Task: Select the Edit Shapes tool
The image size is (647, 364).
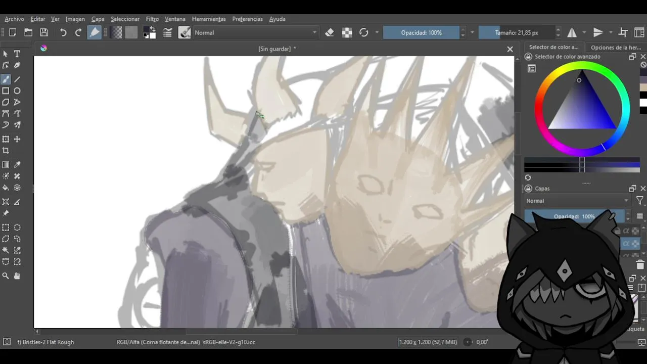Action: click(6, 65)
